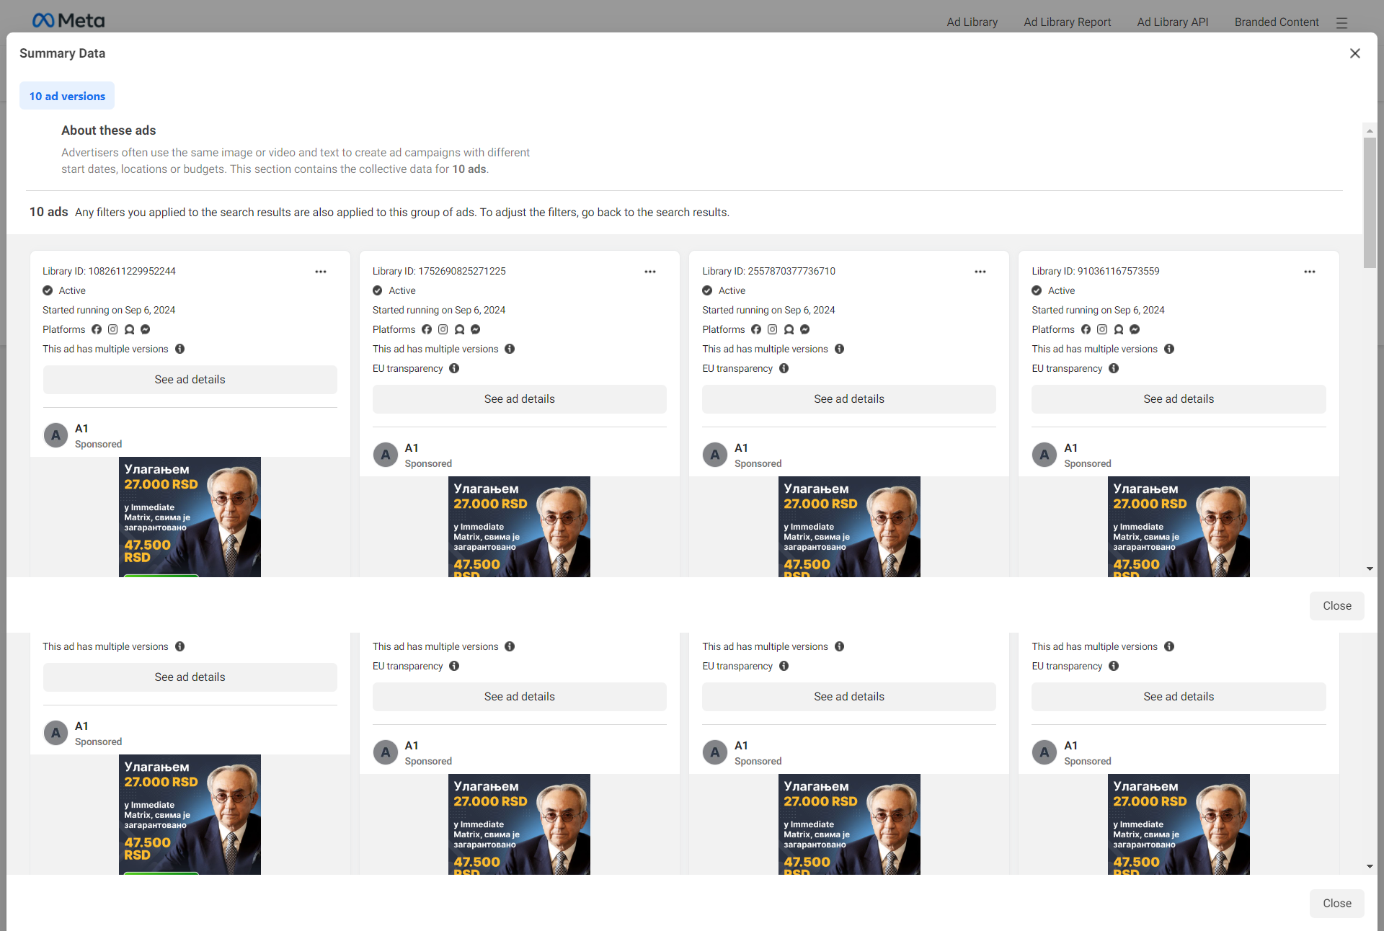Viewport: 1384px width, 931px height.
Task: Open ad image thumbnail for ad 1082611229952244
Action: click(x=190, y=517)
